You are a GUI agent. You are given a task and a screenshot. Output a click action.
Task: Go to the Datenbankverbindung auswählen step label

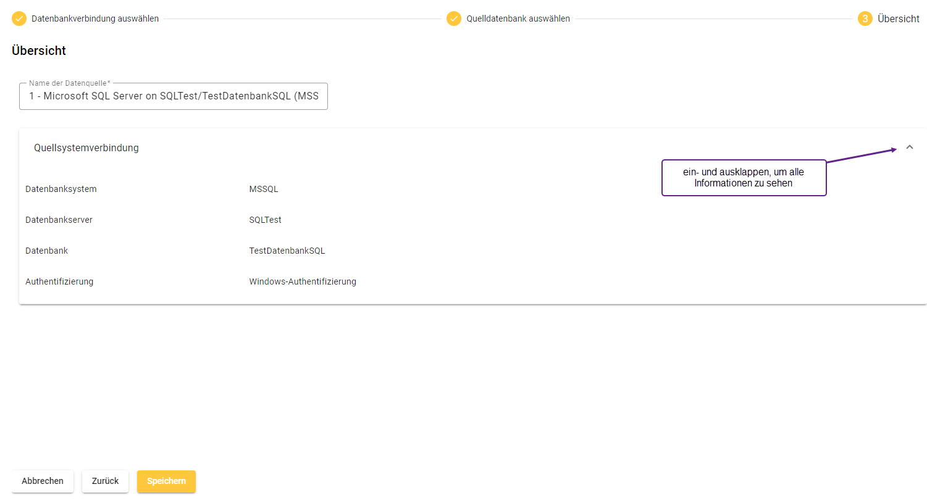point(95,19)
